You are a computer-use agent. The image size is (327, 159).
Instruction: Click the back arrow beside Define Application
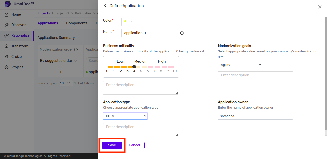(105, 6)
